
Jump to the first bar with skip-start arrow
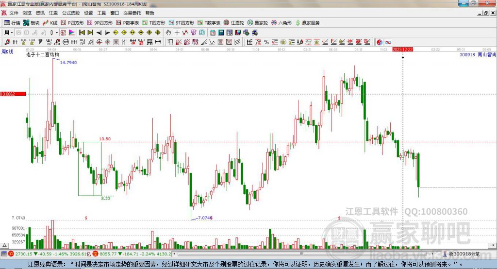[82, 33]
